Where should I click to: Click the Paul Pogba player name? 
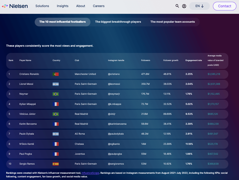click(x=26, y=154)
